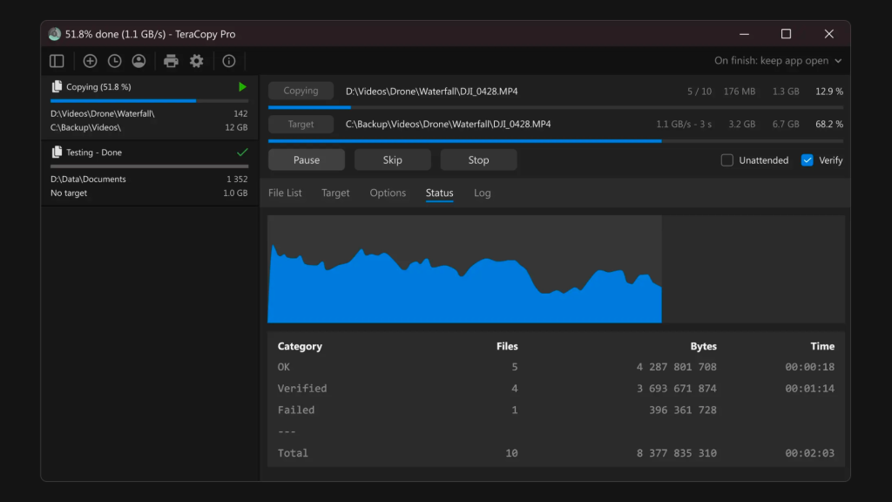892x502 pixels.
Task: Click the total target progress bar
Action: tap(556, 140)
